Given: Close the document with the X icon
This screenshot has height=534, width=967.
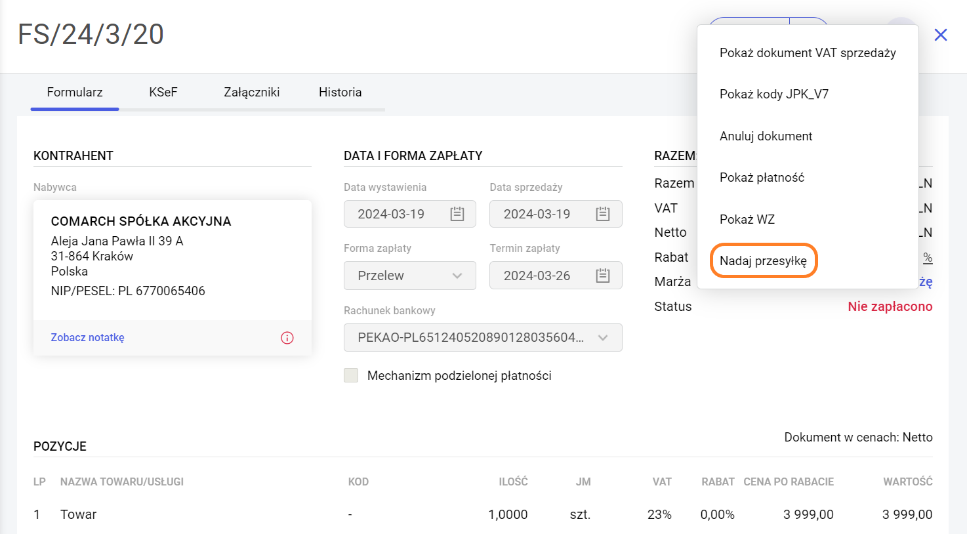Looking at the screenshot, I should point(940,35).
